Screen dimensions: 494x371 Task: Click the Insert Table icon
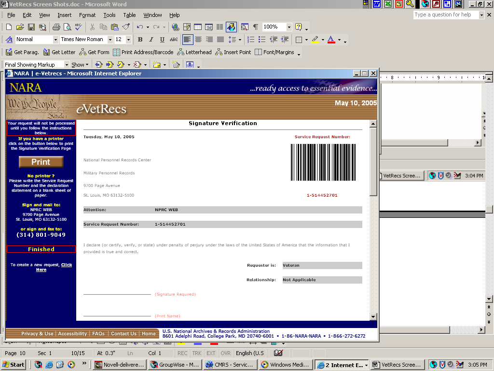[198, 27]
